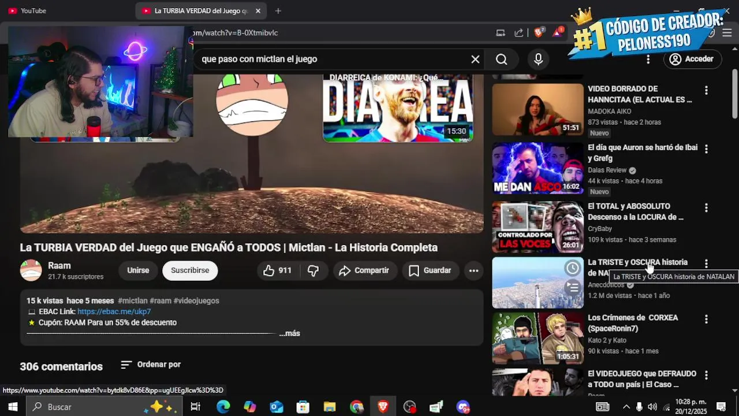Click volume speaker icon in system tray
The height and width of the screenshot is (416, 739).
tap(652, 407)
